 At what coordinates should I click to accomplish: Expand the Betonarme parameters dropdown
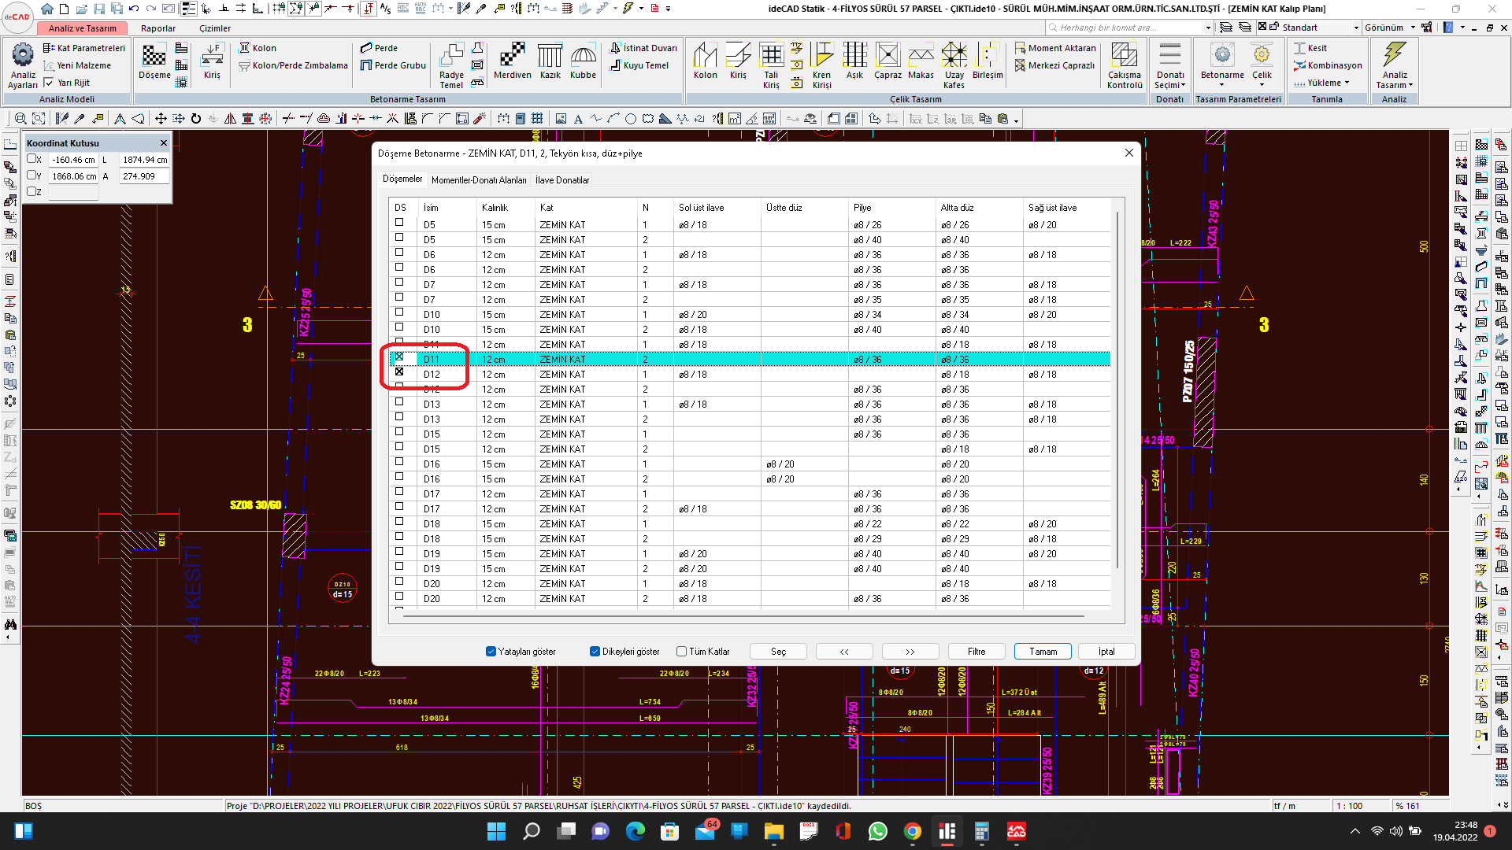(x=1222, y=84)
